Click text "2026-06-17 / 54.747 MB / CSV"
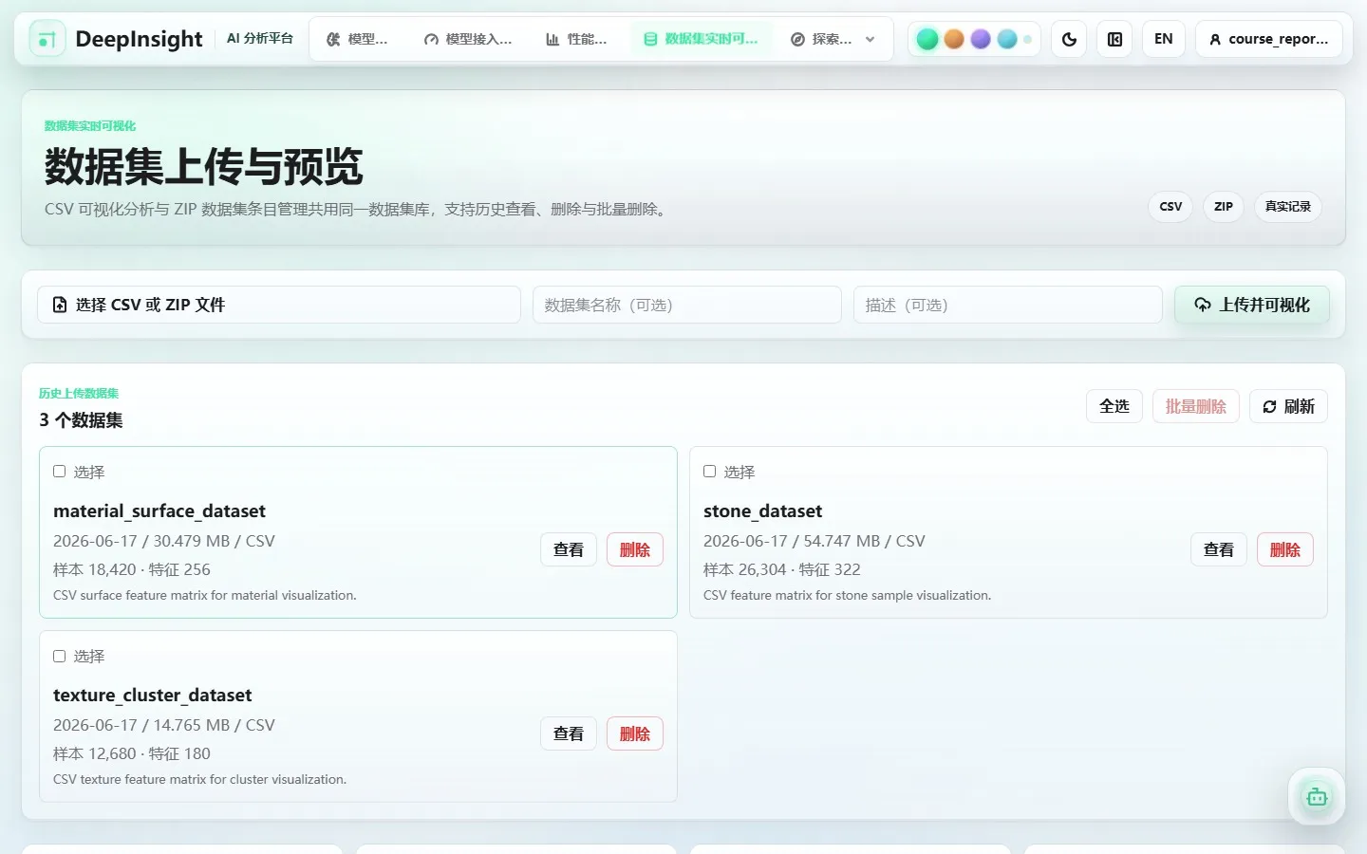 pos(815,541)
